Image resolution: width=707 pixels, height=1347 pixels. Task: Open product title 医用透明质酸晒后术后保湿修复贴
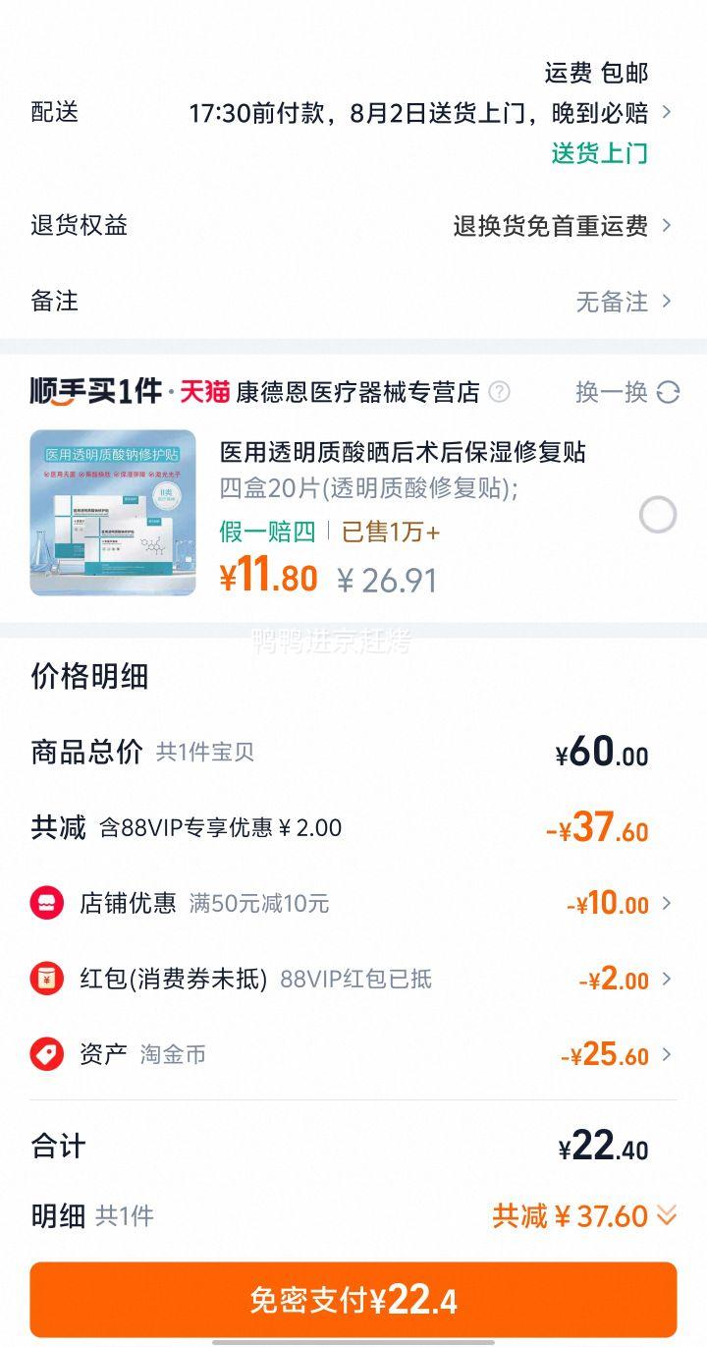coord(403,452)
